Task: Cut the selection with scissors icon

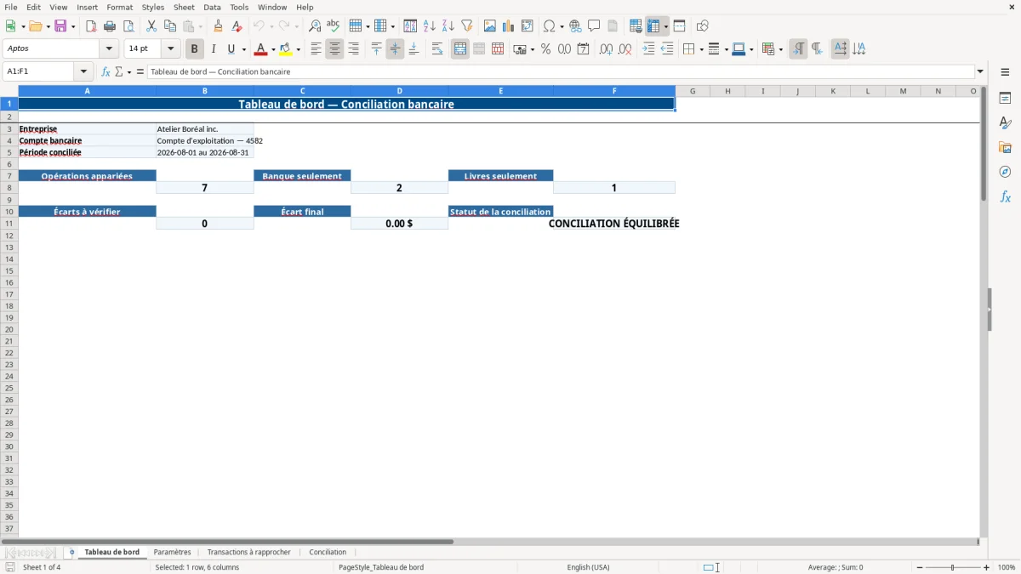Action: coord(151,26)
